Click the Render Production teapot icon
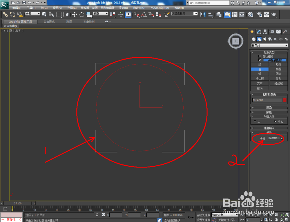This screenshot has width=290, height=222. tap(274, 14)
